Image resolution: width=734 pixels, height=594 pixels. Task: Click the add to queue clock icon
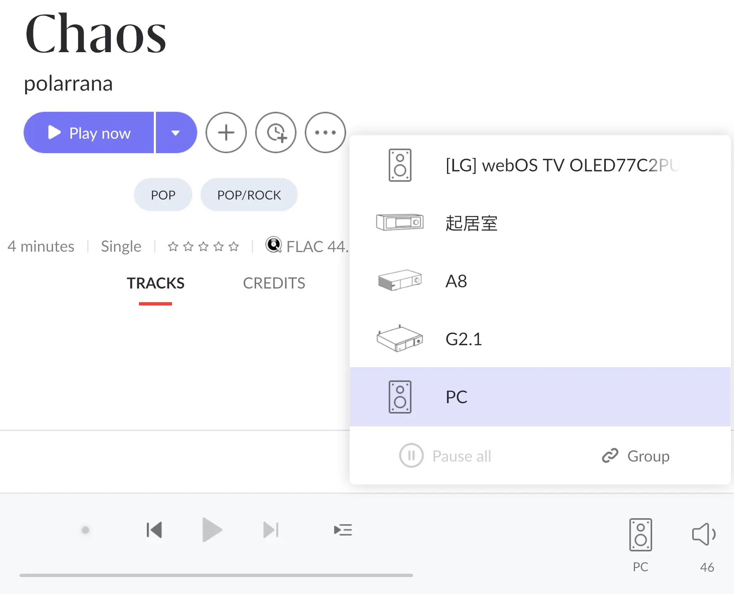pyautogui.click(x=276, y=133)
